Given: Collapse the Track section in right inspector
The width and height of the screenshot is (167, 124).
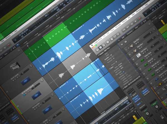Looking at the screenshot, I should pyautogui.click(x=124, y=88).
